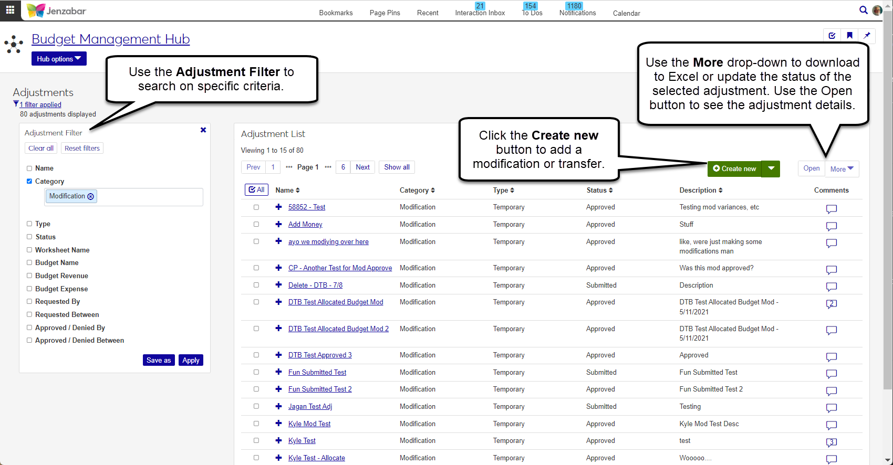The height and width of the screenshot is (465, 893).
Task: Select the checkbox for 58852 - Test row
Action: [x=256, y=207]
